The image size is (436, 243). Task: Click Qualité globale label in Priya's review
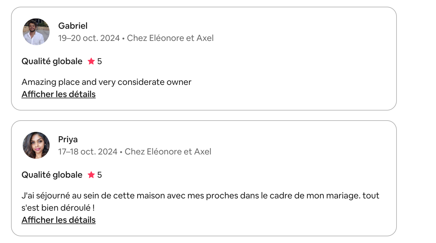[x=52, y=175]
